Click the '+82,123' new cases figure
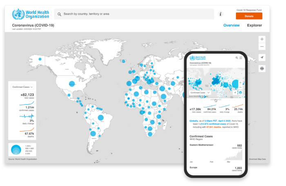286x186 pixels. [x=27, y=95]
